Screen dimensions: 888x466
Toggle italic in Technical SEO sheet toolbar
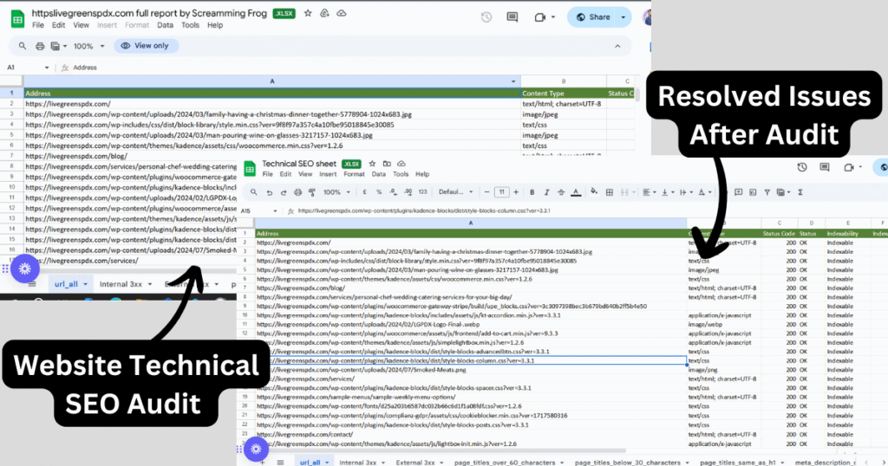click(546, 192)
